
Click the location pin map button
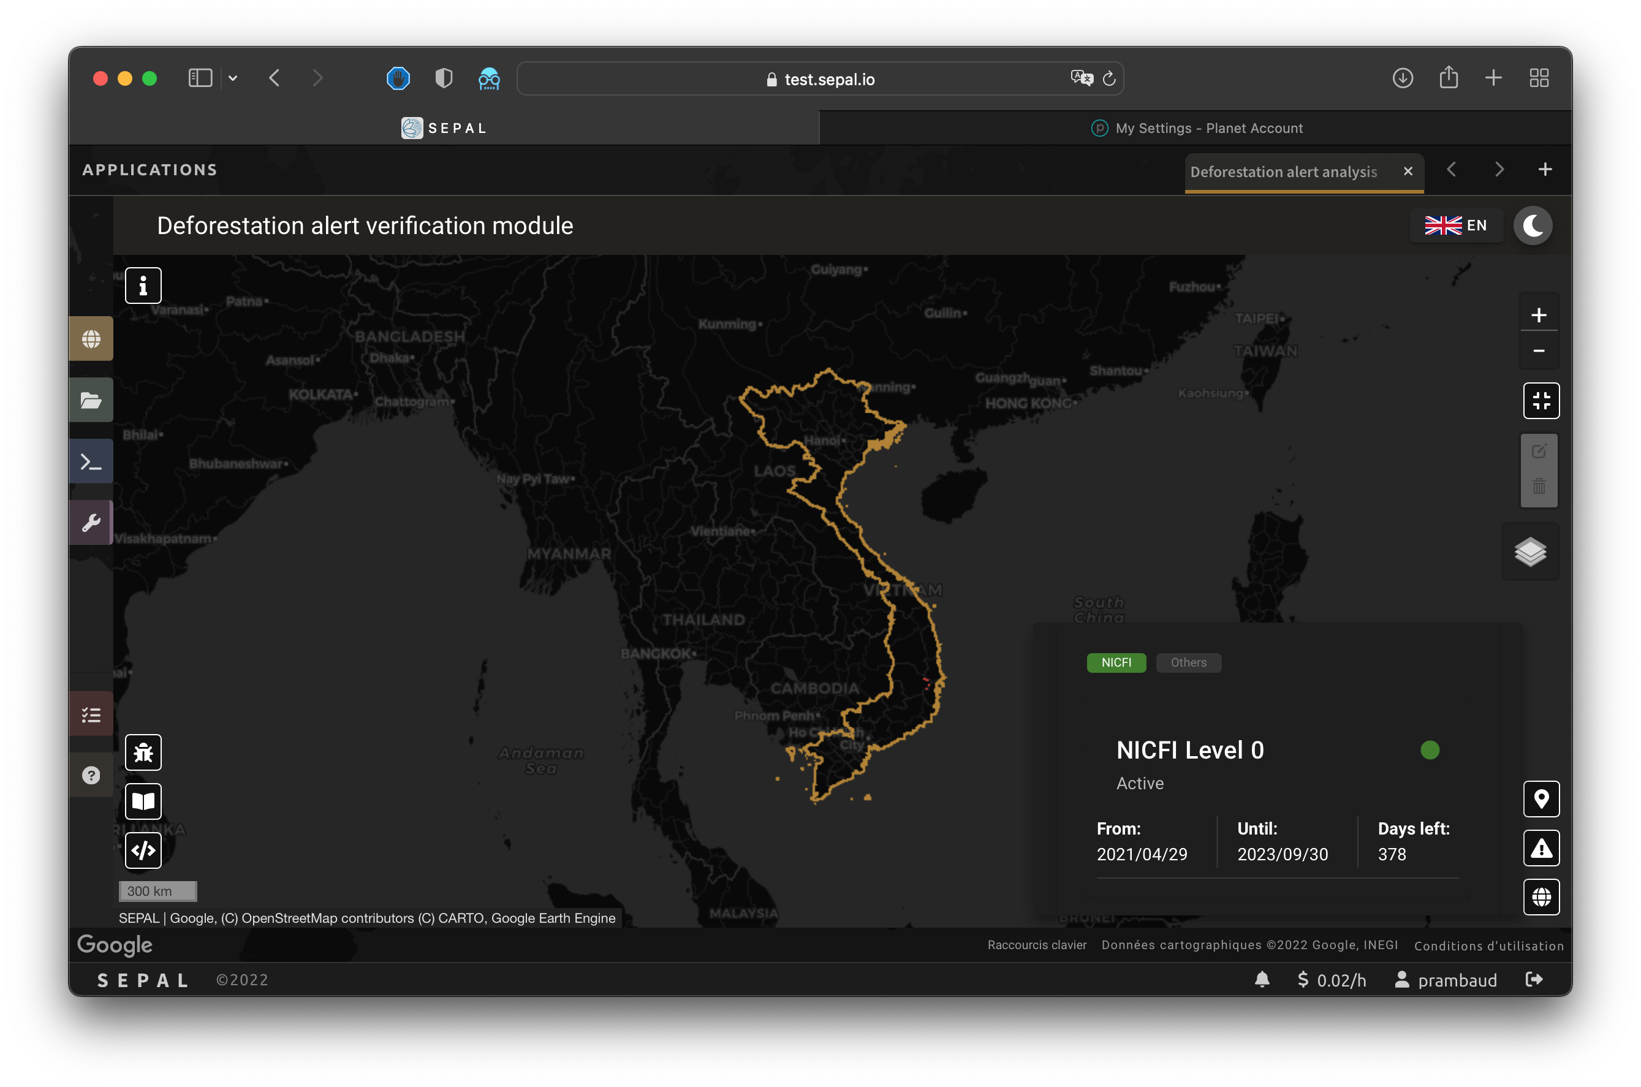coord(1541,799)
